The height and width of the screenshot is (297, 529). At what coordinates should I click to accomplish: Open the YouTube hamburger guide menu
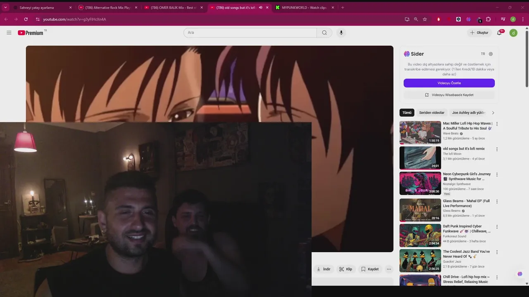9,33
